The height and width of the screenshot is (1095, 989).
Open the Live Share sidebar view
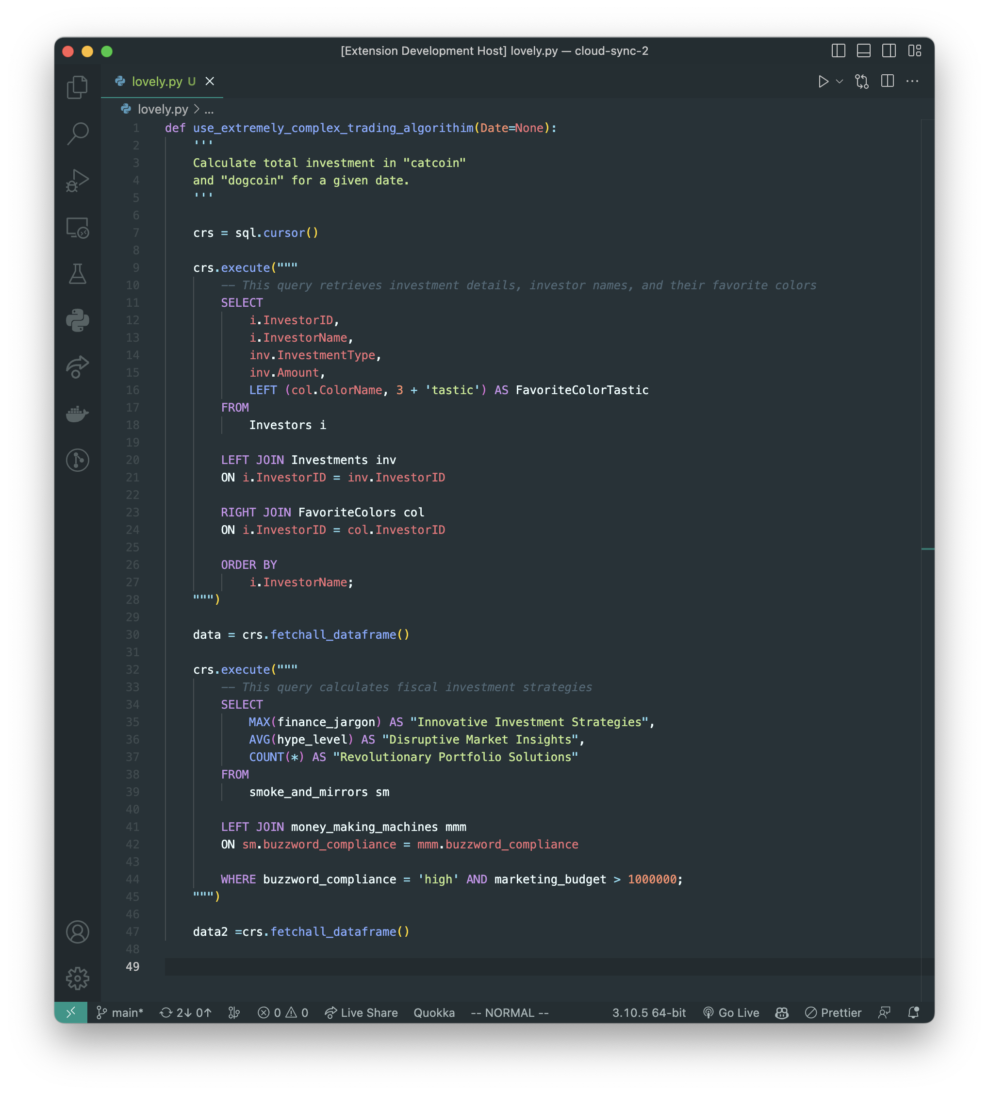tap(77, 366)
